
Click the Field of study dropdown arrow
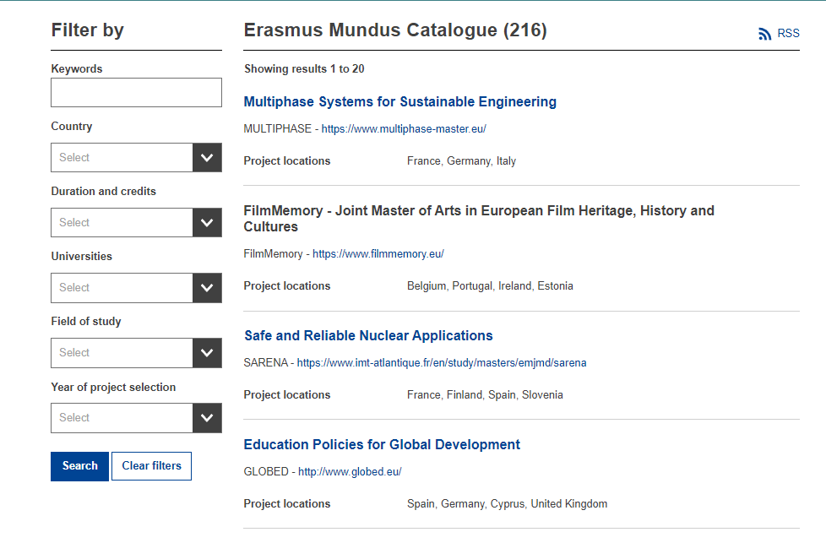click(x=207, y=352)
